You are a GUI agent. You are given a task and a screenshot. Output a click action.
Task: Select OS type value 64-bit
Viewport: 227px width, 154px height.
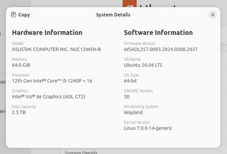pos(130,81)
